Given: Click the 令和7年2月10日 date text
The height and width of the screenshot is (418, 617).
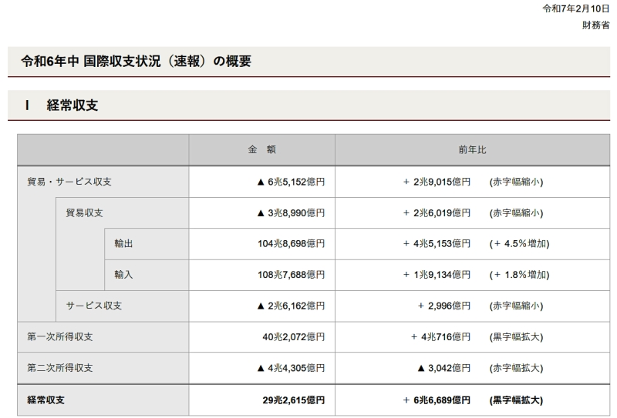Looking at the screenshot, I should pos(571,8).
